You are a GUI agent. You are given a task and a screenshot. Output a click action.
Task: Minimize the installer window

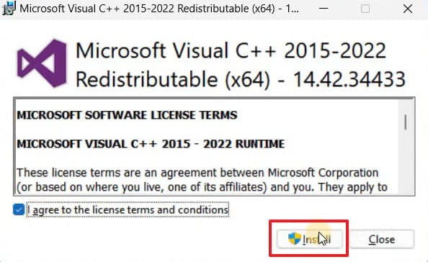coord(324,9)
